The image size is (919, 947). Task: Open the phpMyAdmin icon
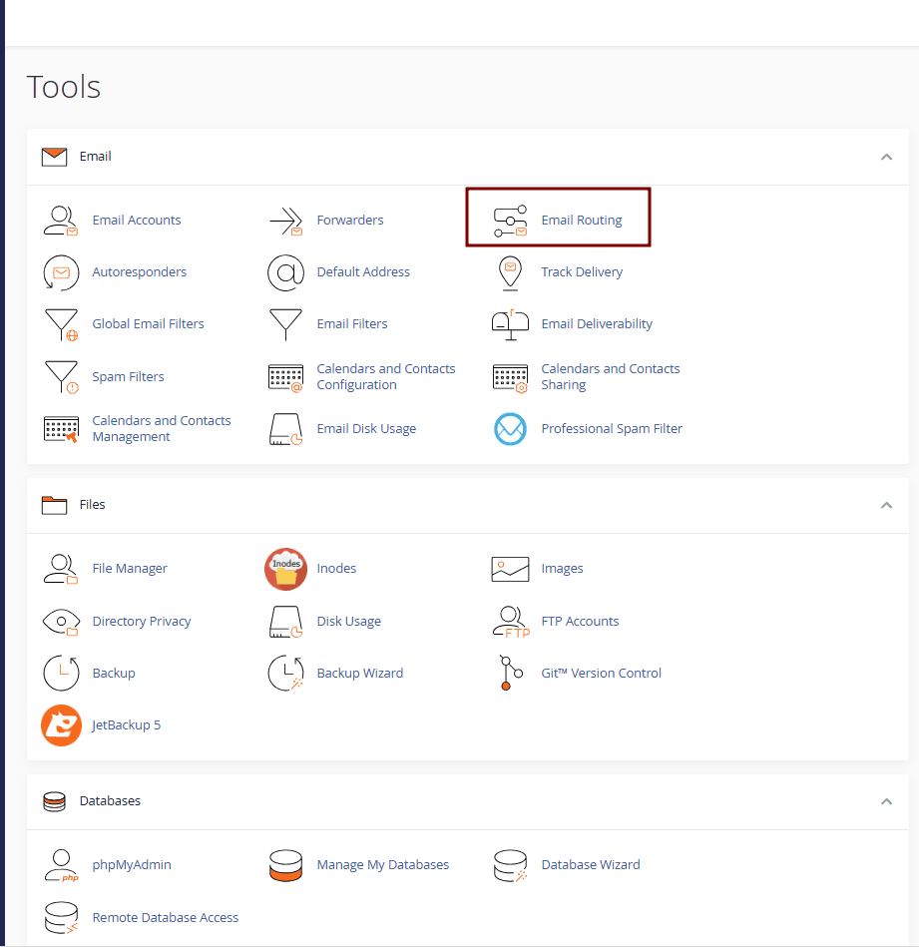click(x=61, y=865)
